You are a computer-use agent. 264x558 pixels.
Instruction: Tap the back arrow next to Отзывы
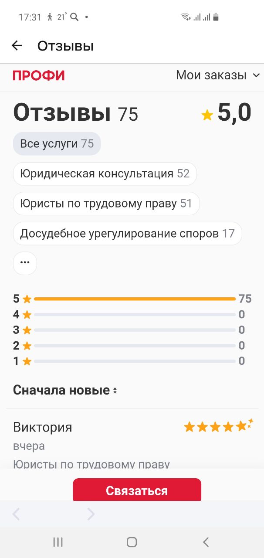click(x=17, y=46)
